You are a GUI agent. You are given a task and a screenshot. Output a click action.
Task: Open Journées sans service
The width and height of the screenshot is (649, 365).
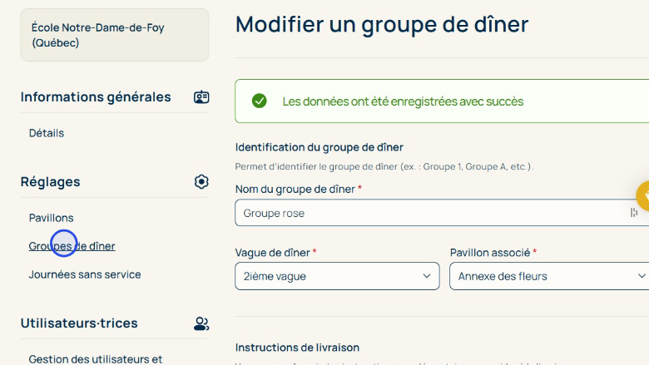(x=85, y=274)
